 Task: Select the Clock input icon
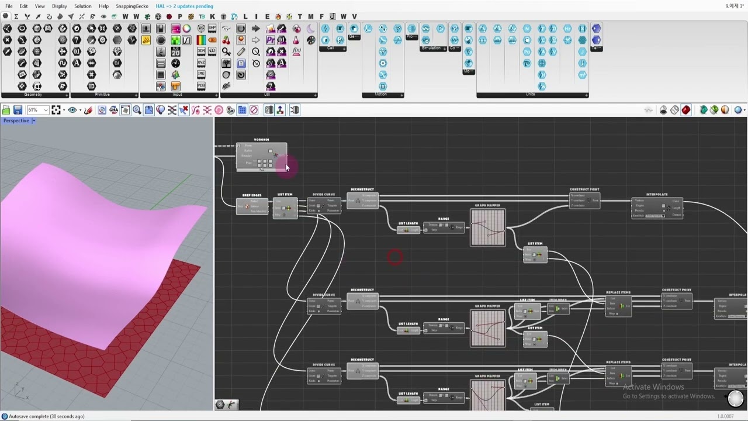tap(175, 63)
